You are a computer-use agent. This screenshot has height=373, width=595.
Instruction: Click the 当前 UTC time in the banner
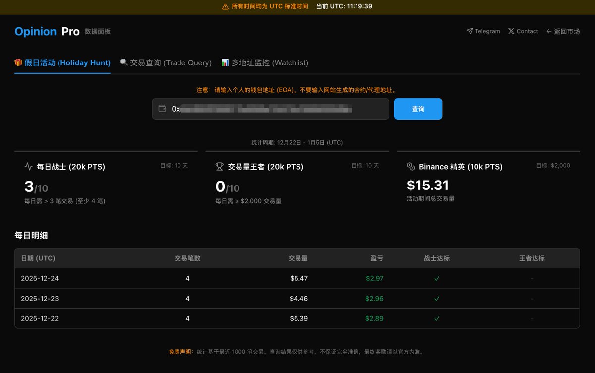pos(345,6)
